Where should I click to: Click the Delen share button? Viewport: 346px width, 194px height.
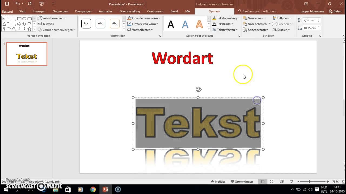(x=335, y=11)
